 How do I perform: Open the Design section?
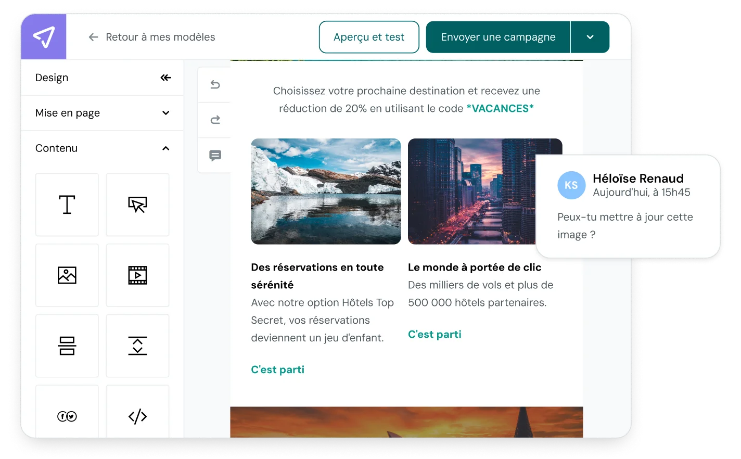(52, 78)
